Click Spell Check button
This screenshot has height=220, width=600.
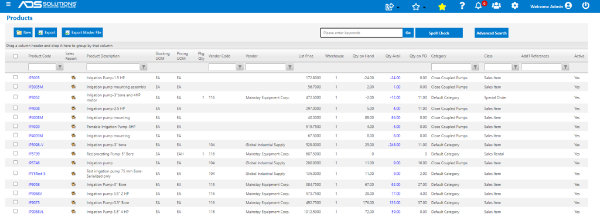click(x=439, y=33)
